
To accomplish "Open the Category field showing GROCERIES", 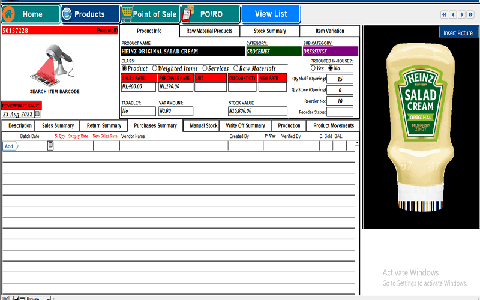I will pyautogui.click(x=273, y=52).
